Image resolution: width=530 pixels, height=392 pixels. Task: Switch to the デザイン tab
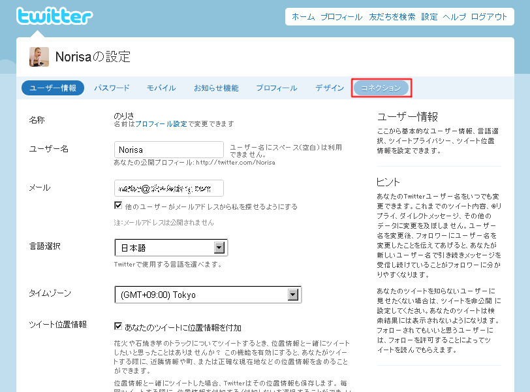coord(330,88)
